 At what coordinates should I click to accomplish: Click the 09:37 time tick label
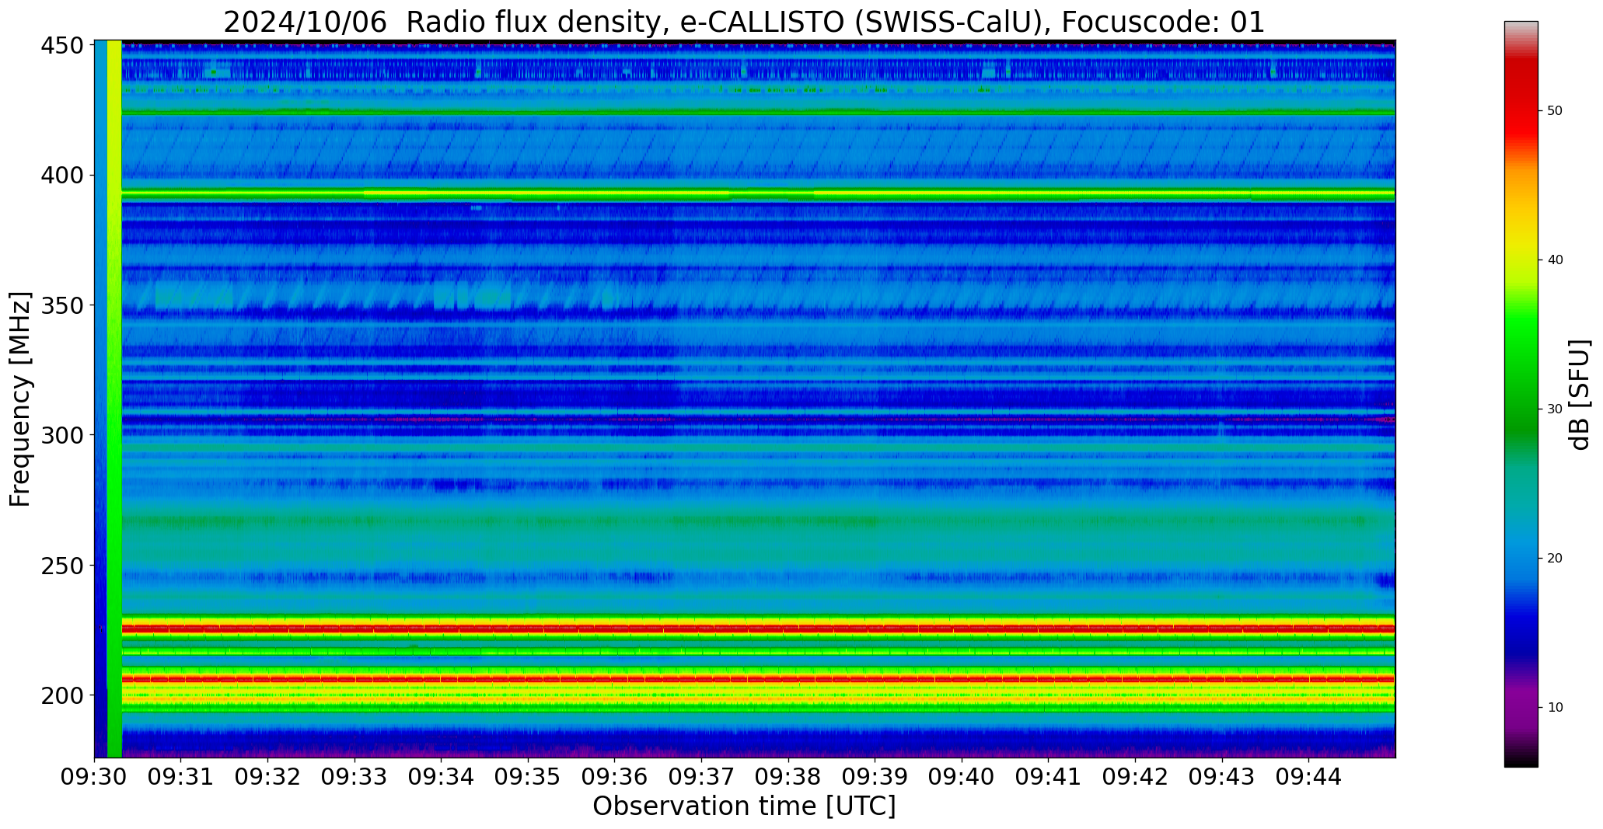[701, 776]
